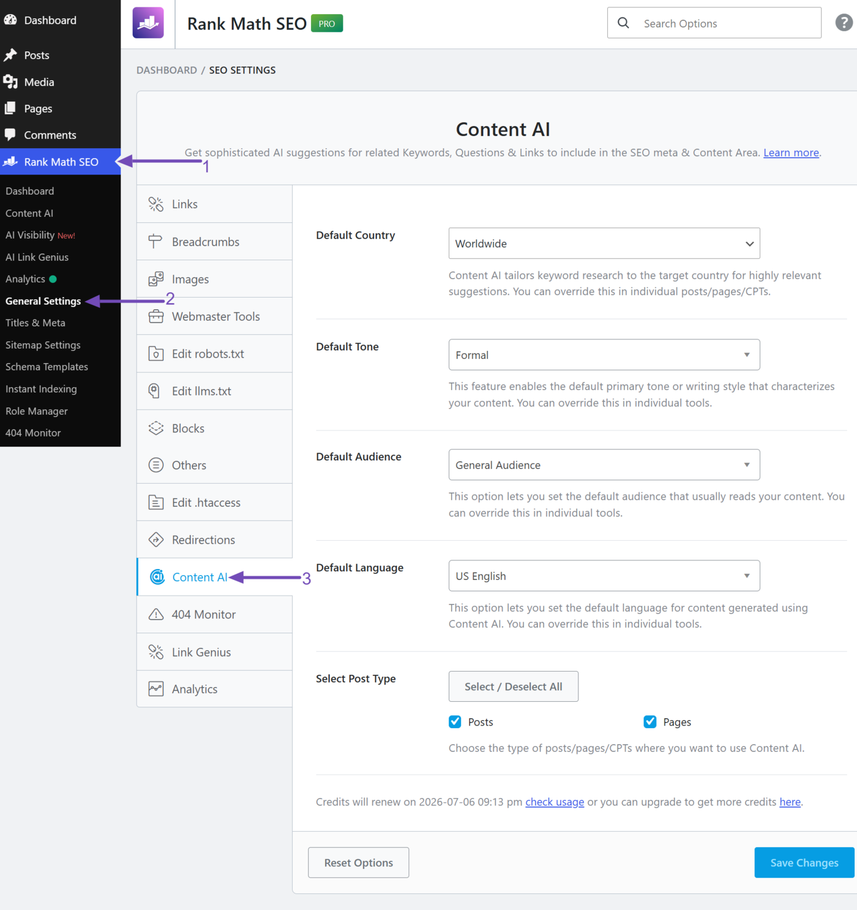Open the Default Language dropdown
This screenshot has width=857, height=910.
click(x=604, y=576)
